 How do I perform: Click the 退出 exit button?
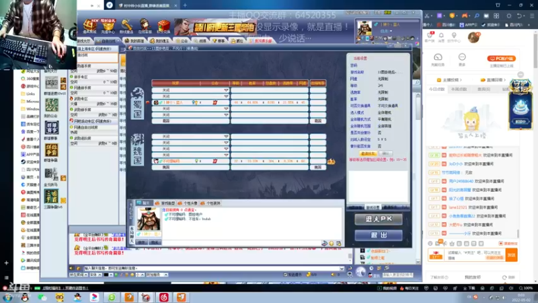379,235
